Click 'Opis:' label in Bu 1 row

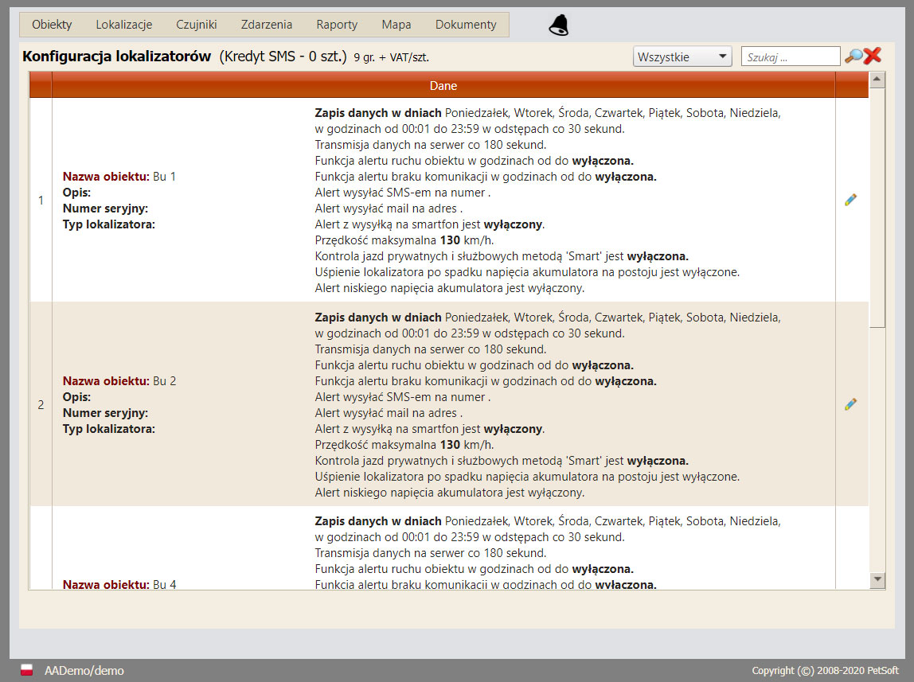[x=76, y=193]
